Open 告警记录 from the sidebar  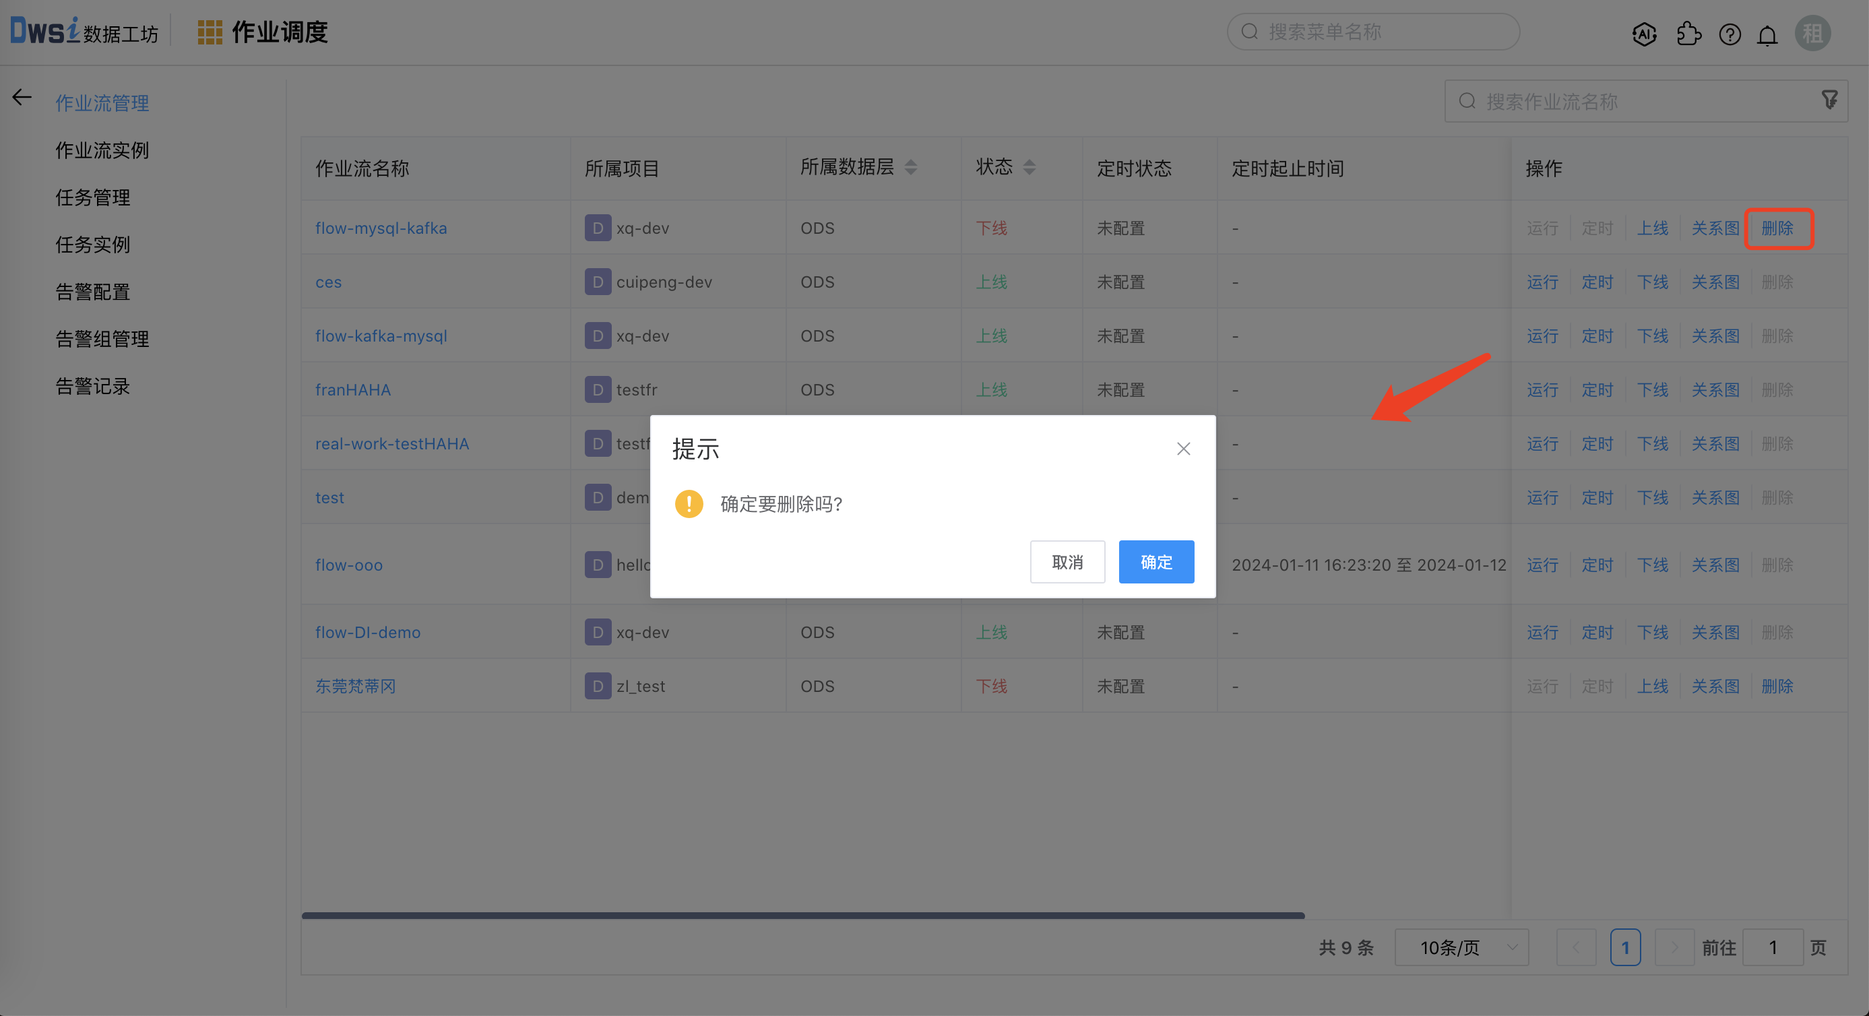click(x=92, y=386)
